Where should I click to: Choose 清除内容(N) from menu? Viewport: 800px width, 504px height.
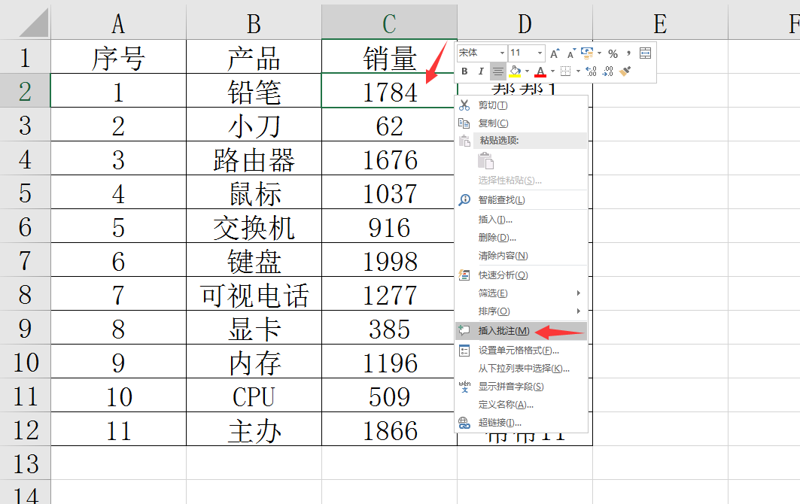click(x=521, y=256)
